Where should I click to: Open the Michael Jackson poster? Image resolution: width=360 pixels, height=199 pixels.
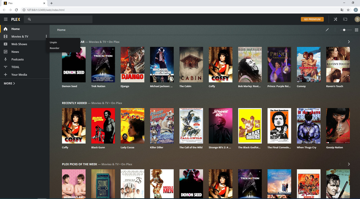point(162,64)
